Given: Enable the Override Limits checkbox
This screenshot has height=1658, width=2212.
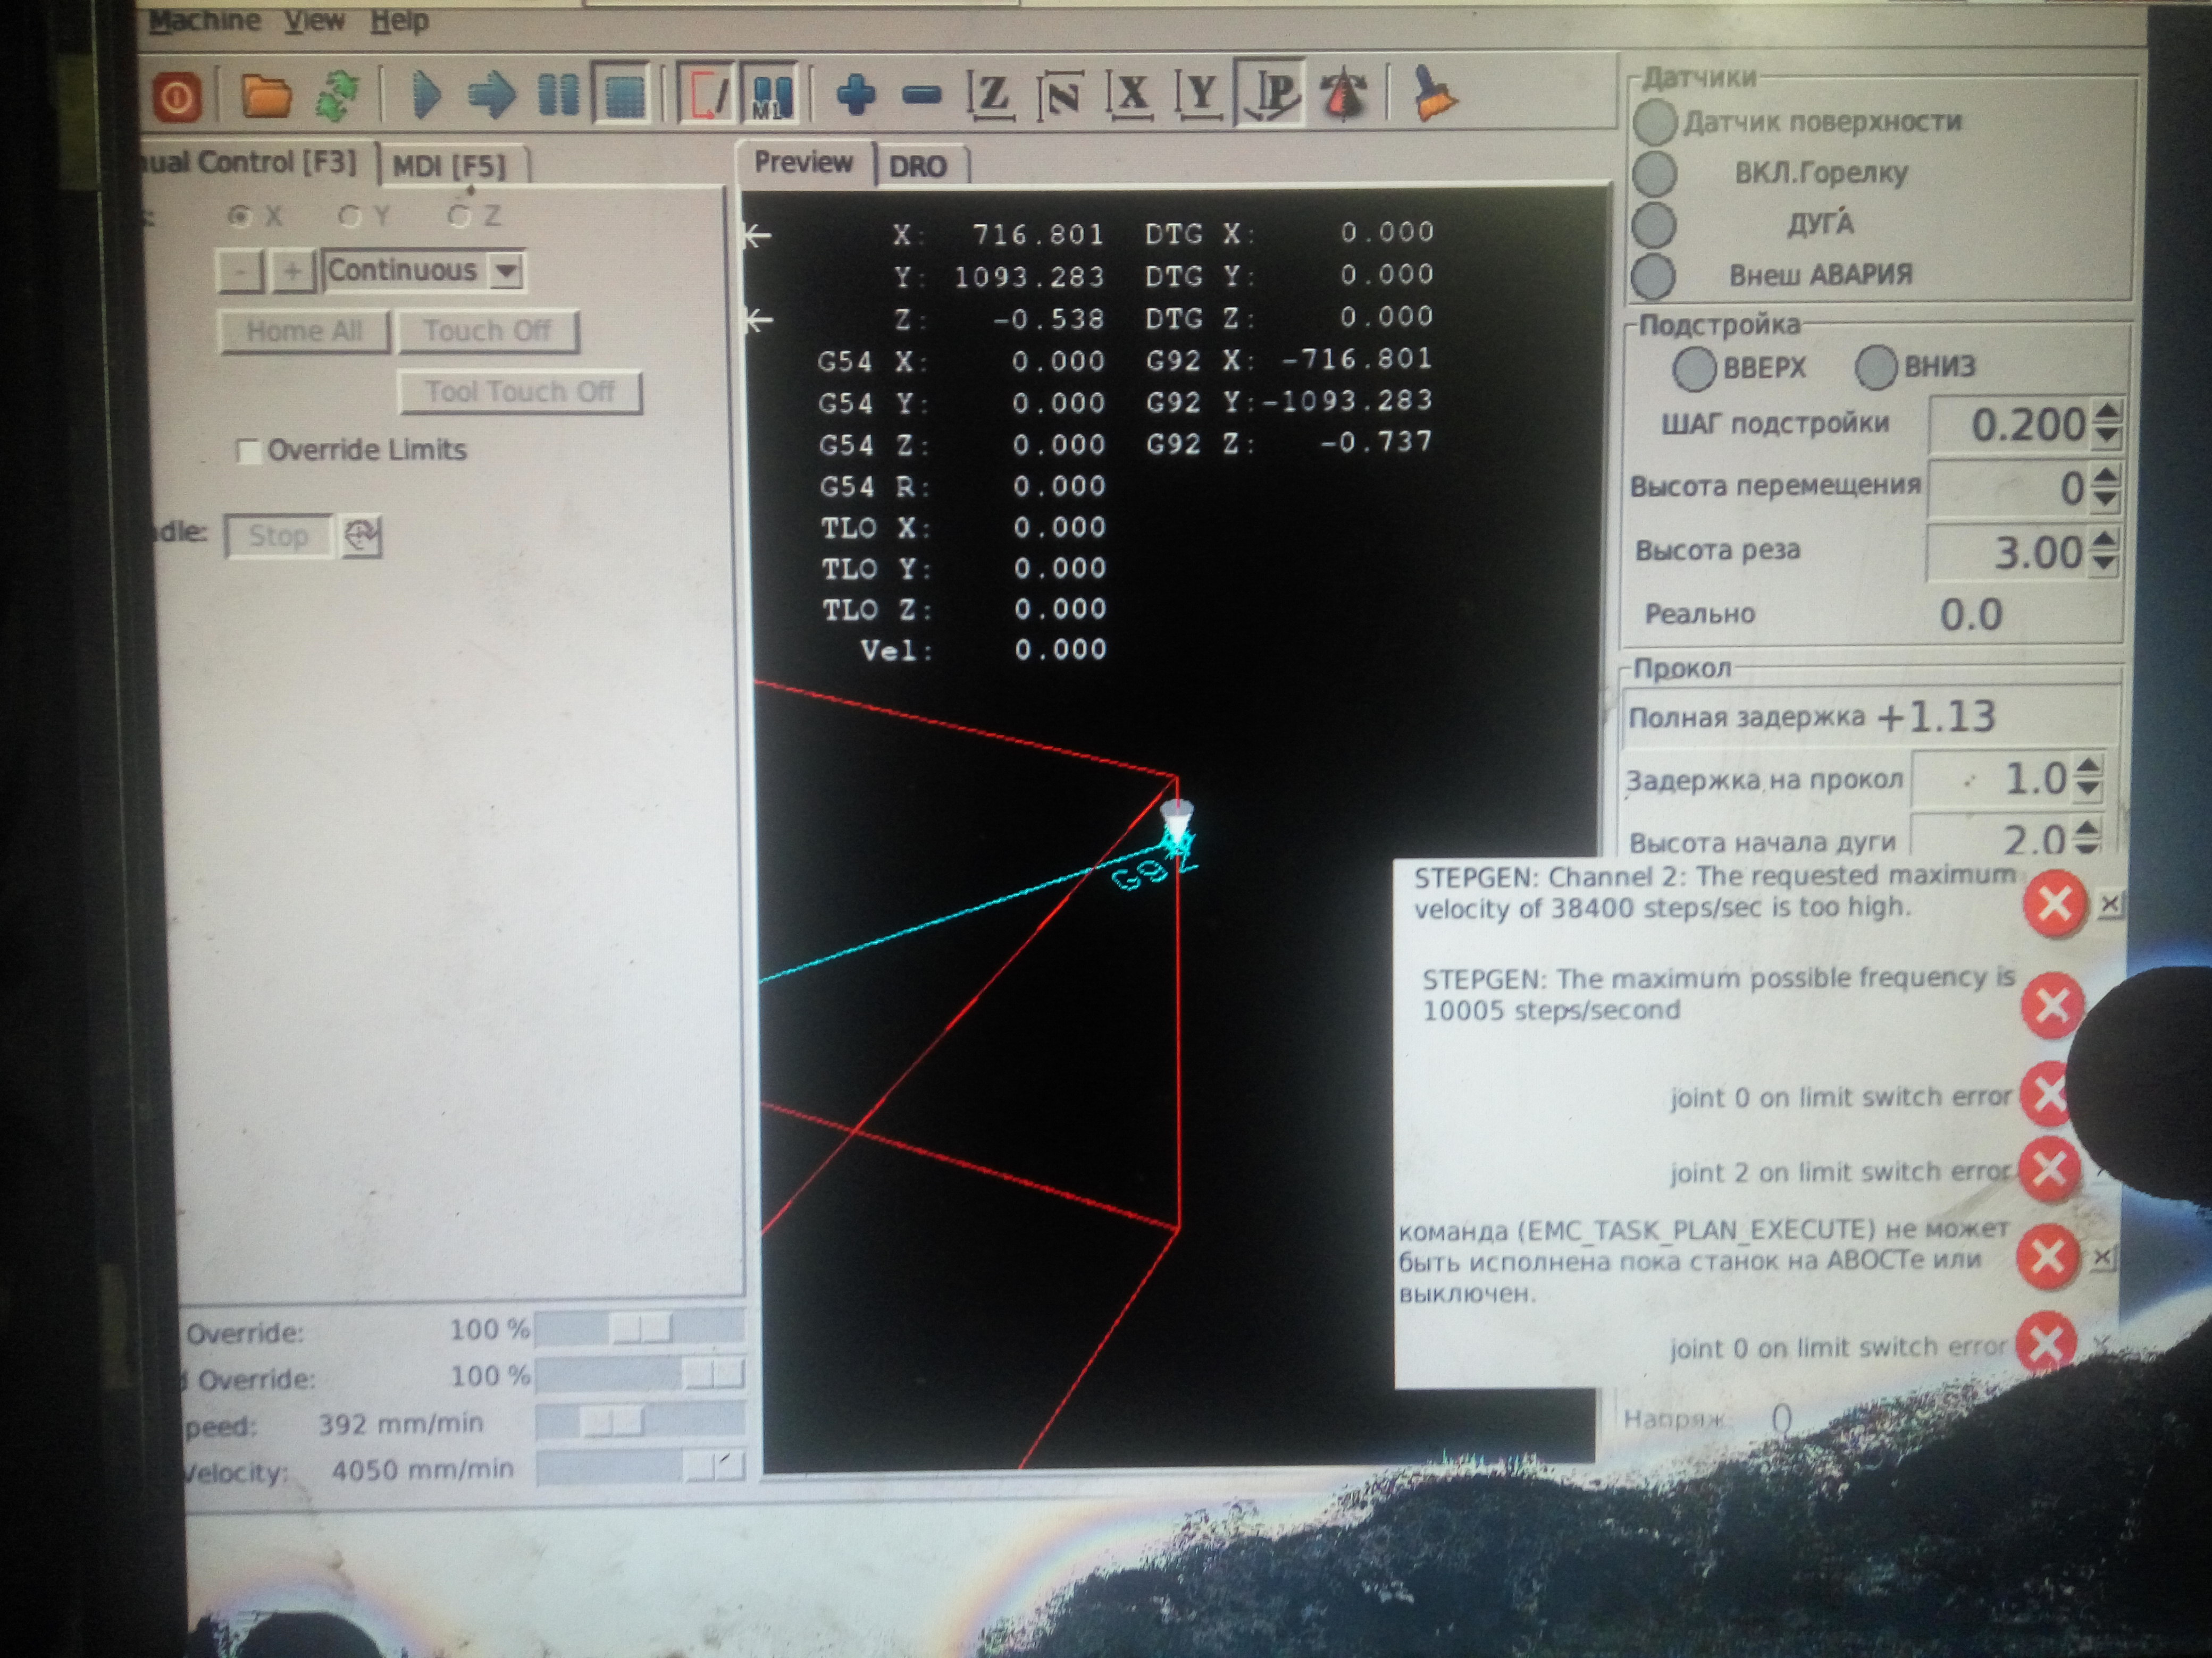Looking at the screenshot, I should pos(248,452).
